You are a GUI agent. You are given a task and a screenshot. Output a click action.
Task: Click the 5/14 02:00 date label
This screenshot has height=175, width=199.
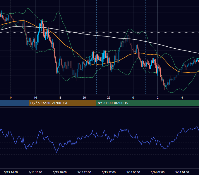coord(158,172)
